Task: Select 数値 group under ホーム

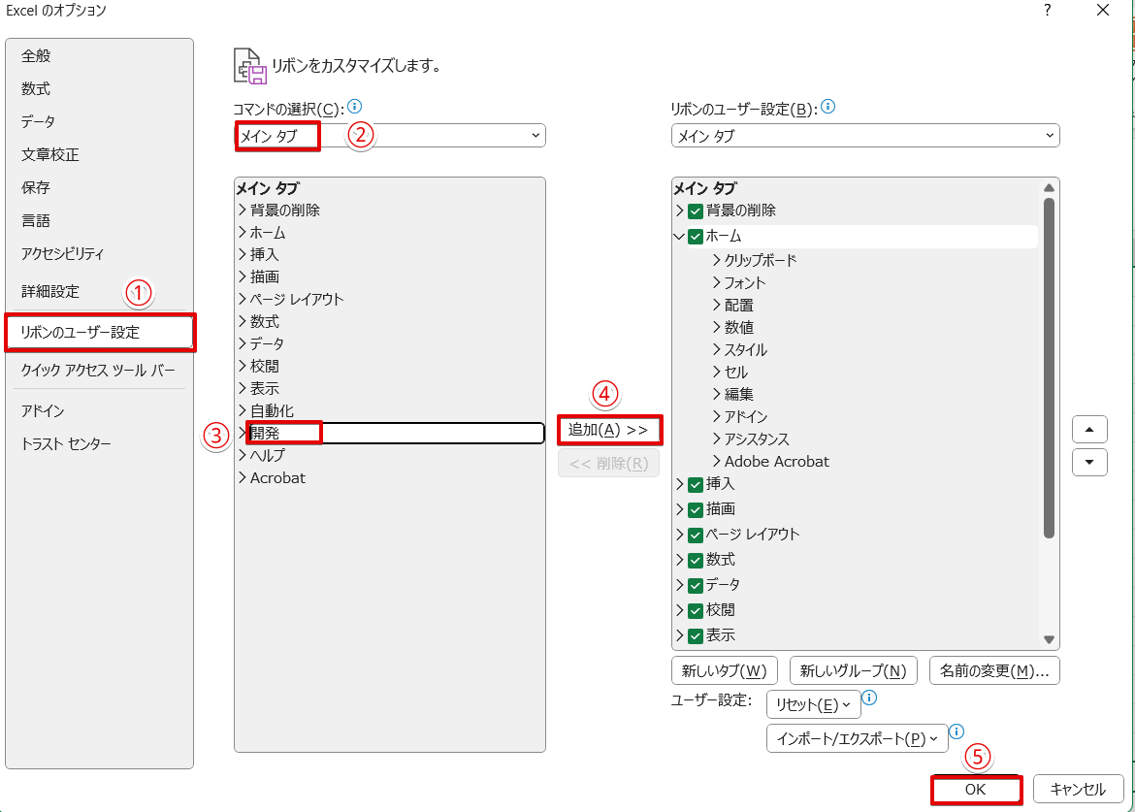Action: [738, 327]
